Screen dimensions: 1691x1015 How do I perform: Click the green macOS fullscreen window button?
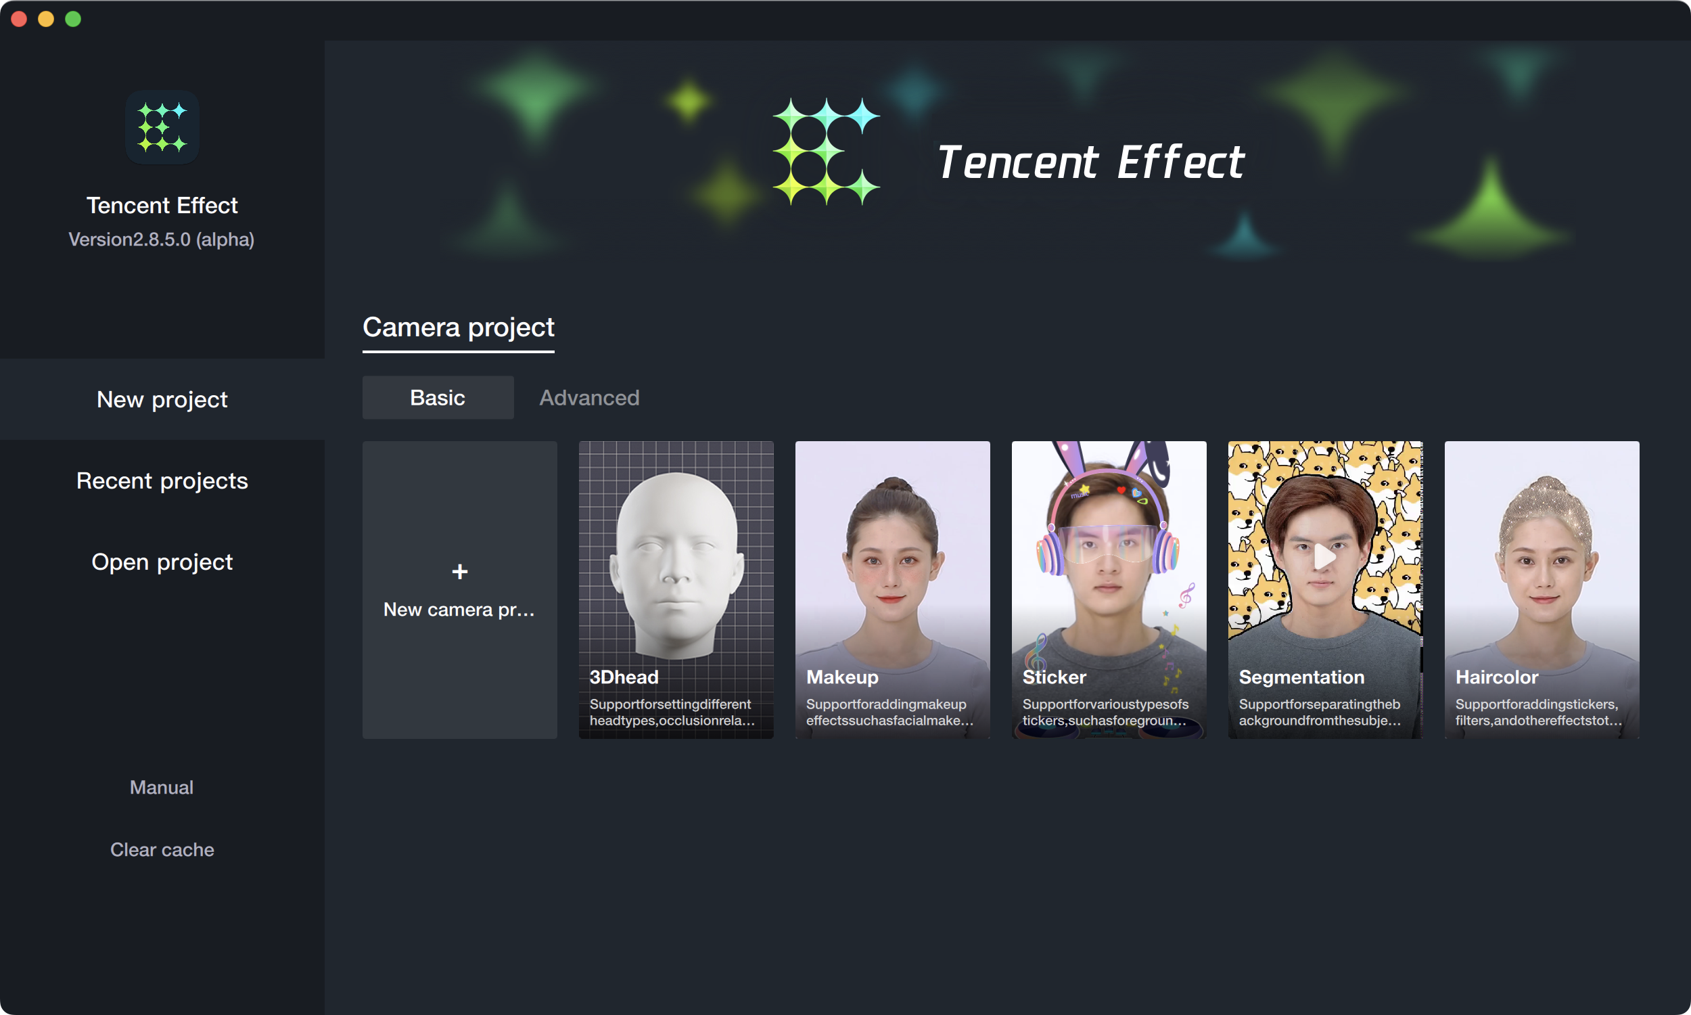click(73, 19)
